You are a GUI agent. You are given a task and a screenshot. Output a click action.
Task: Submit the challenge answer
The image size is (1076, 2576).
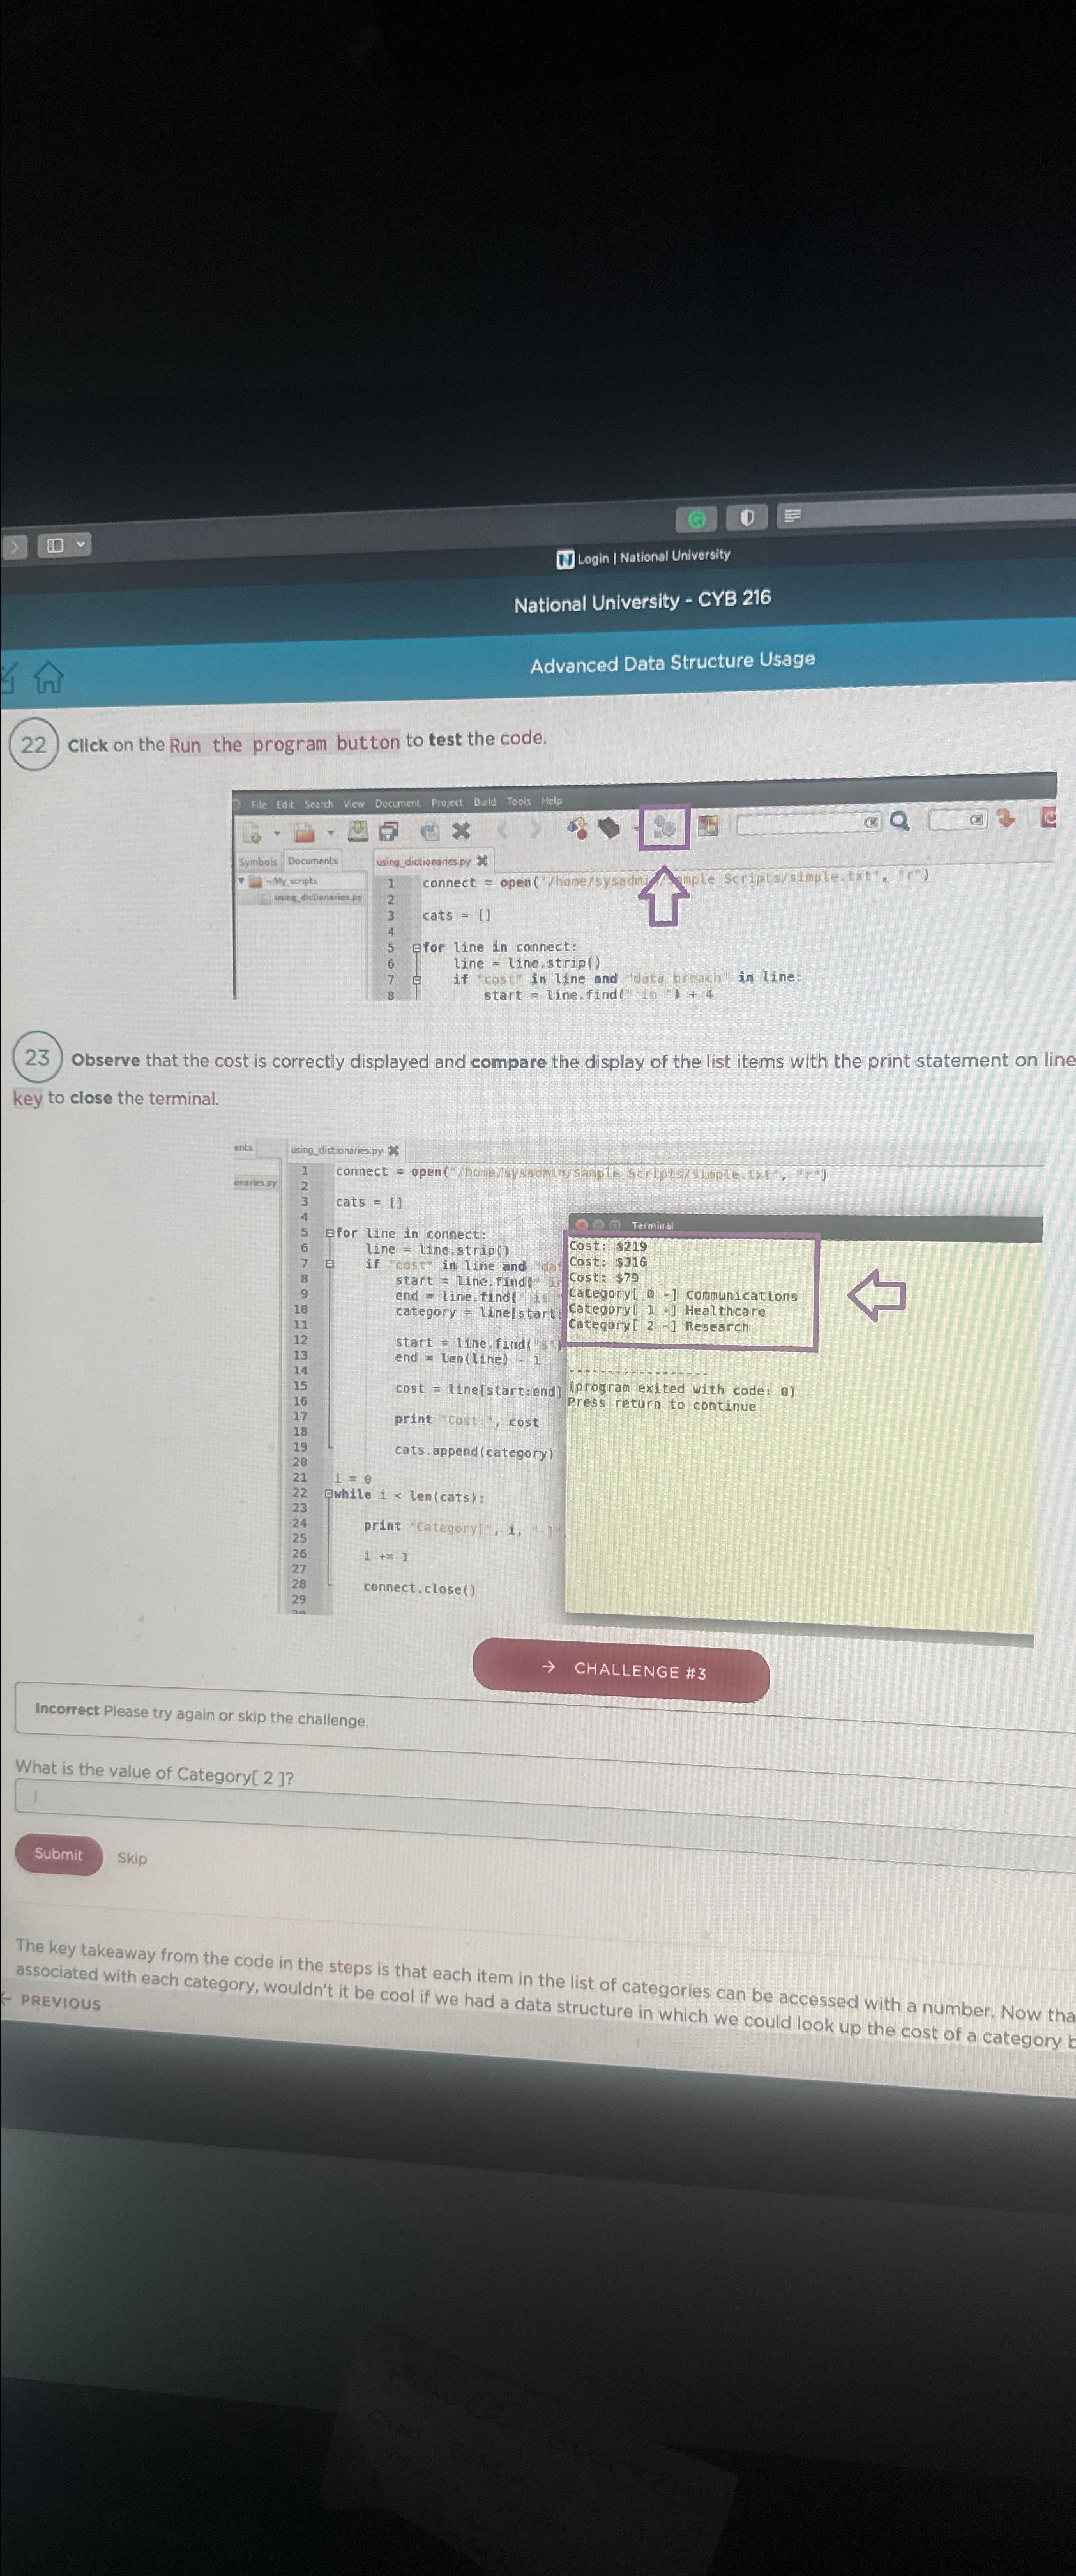59,1855
